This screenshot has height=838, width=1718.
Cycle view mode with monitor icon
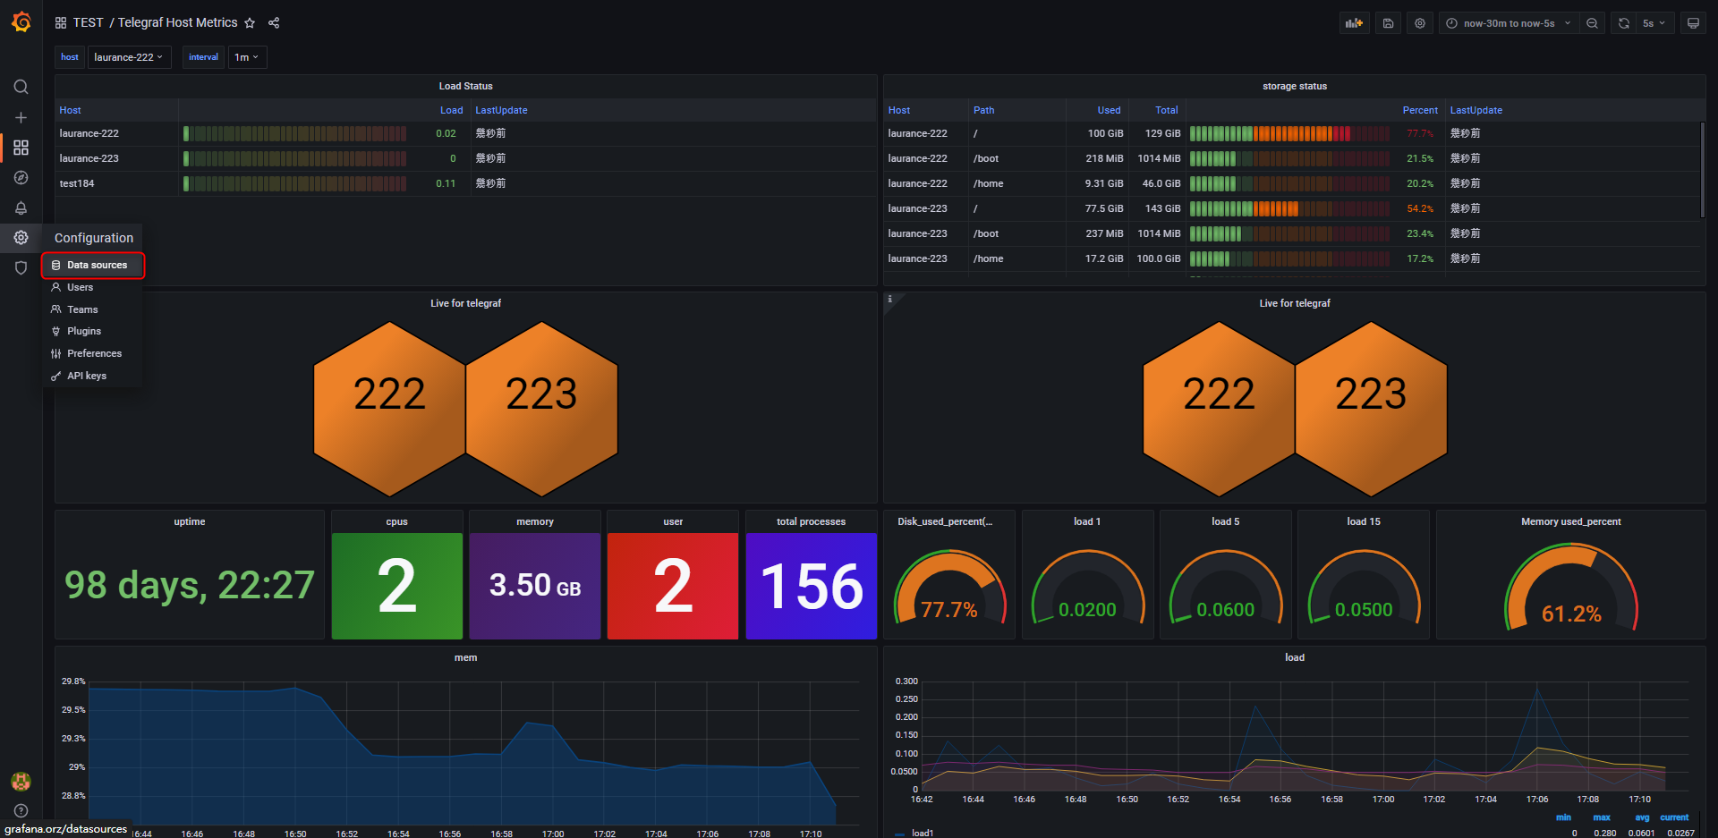[1693, 23]
